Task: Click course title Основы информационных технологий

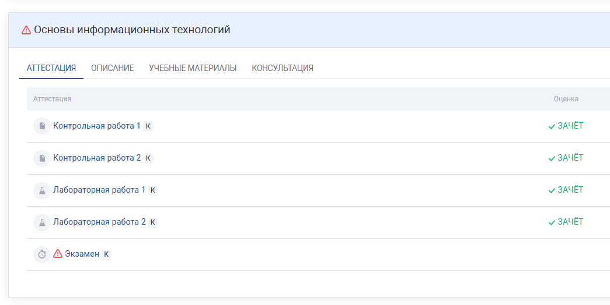Action: click(132, 30)
